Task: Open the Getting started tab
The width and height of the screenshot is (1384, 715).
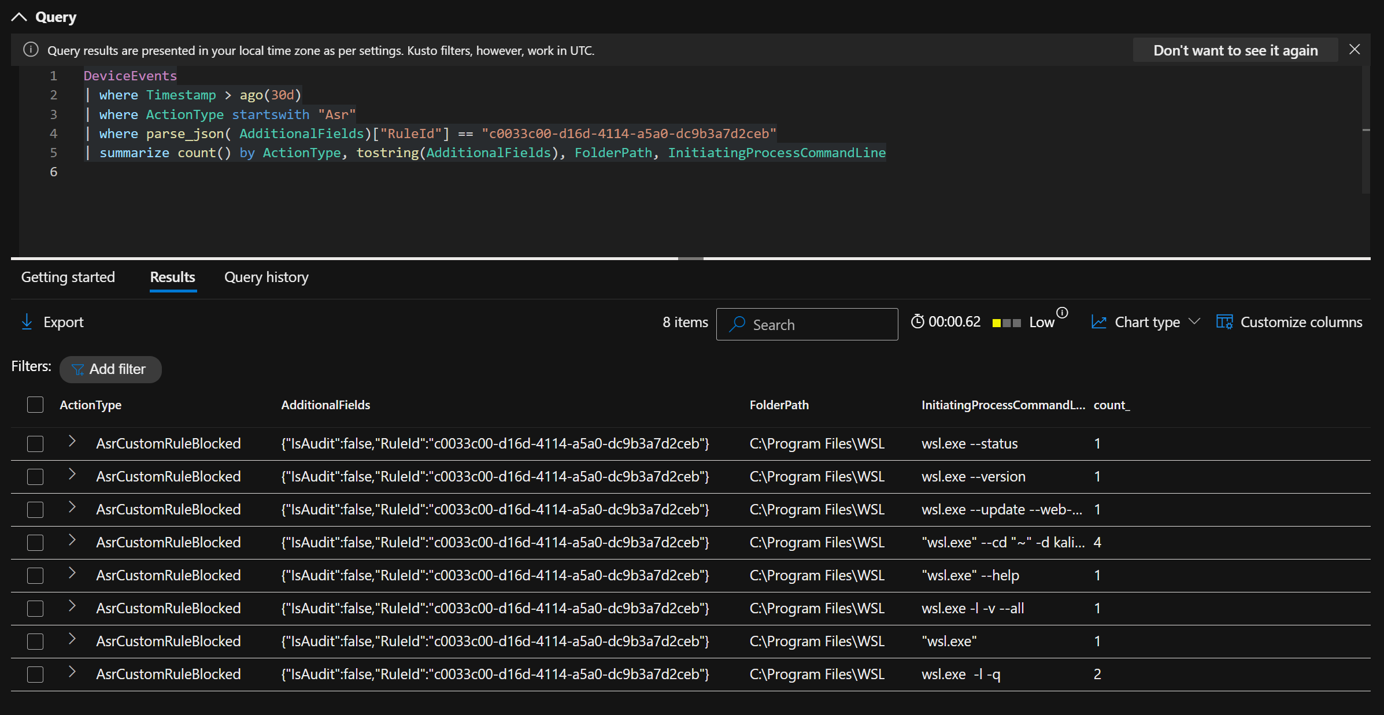Action: point(68,277)
